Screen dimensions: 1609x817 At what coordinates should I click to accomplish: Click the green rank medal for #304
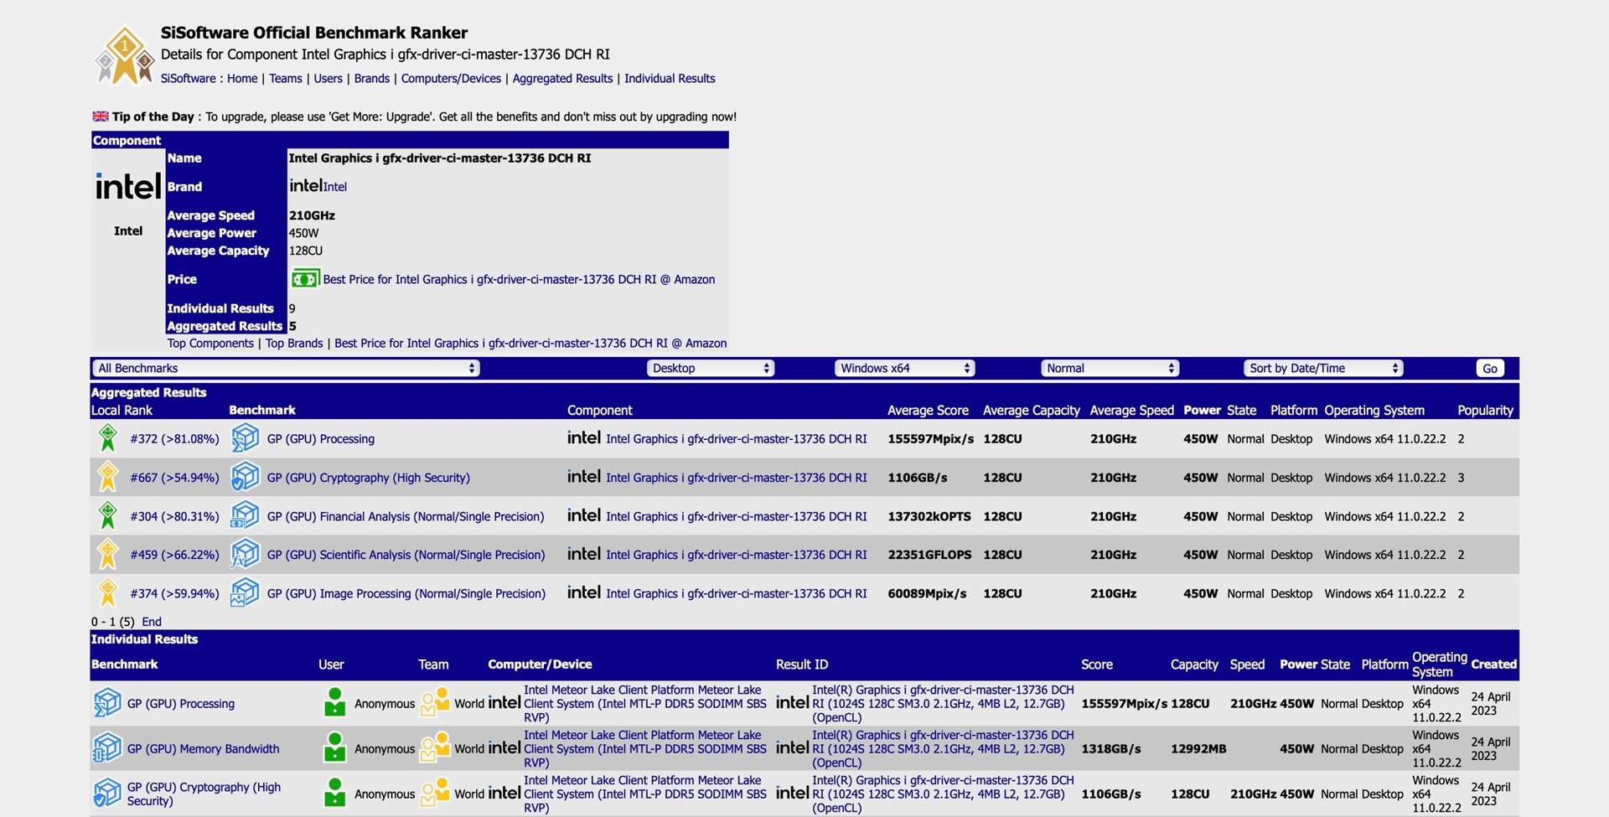tap(107, 515)
